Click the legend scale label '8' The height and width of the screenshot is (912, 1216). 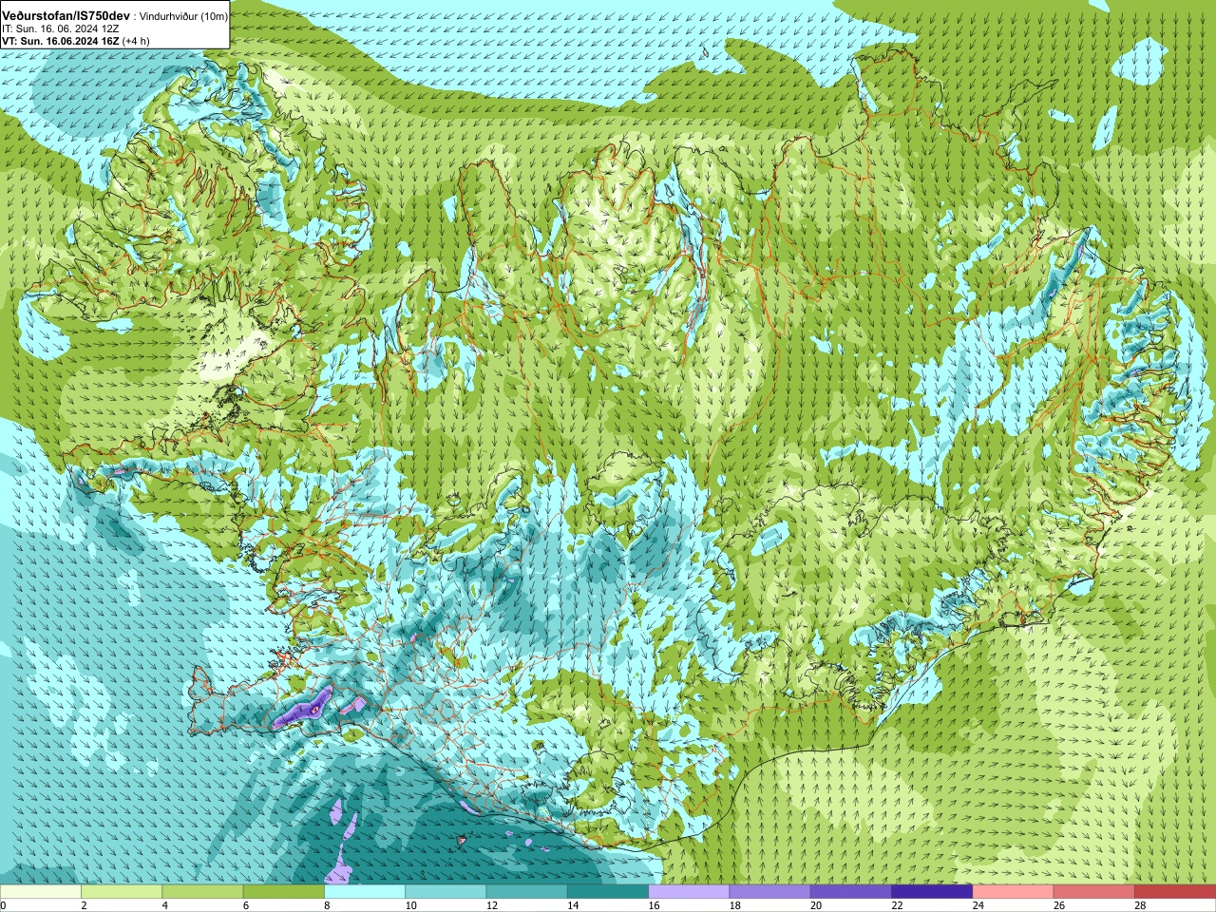pos(328,905)
